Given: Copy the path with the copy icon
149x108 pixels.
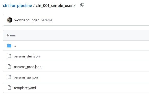Looking at the screenshot, I should coord(82,5).
